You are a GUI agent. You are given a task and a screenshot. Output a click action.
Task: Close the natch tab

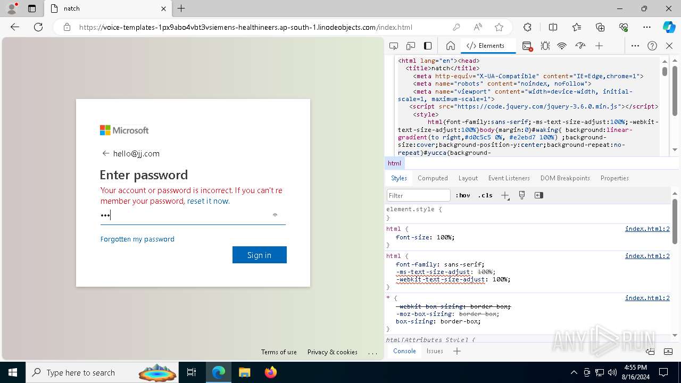pos(163,9)
